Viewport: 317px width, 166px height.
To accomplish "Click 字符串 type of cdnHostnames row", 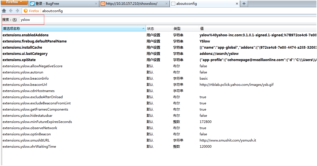I will pyautogui.click(x=178, y=91).
